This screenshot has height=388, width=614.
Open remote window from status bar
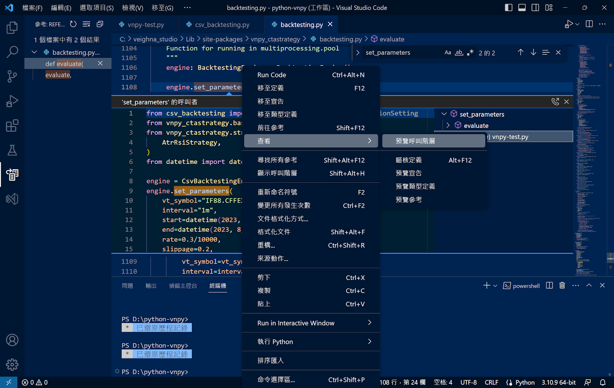[8, 382]
